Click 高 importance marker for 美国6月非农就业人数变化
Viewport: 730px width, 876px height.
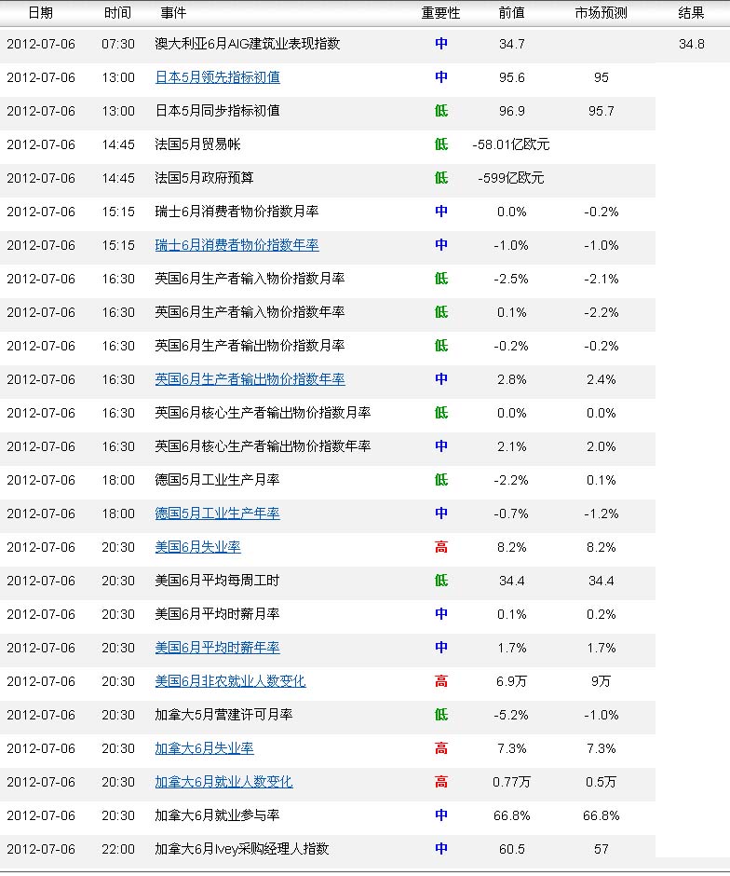441,681
